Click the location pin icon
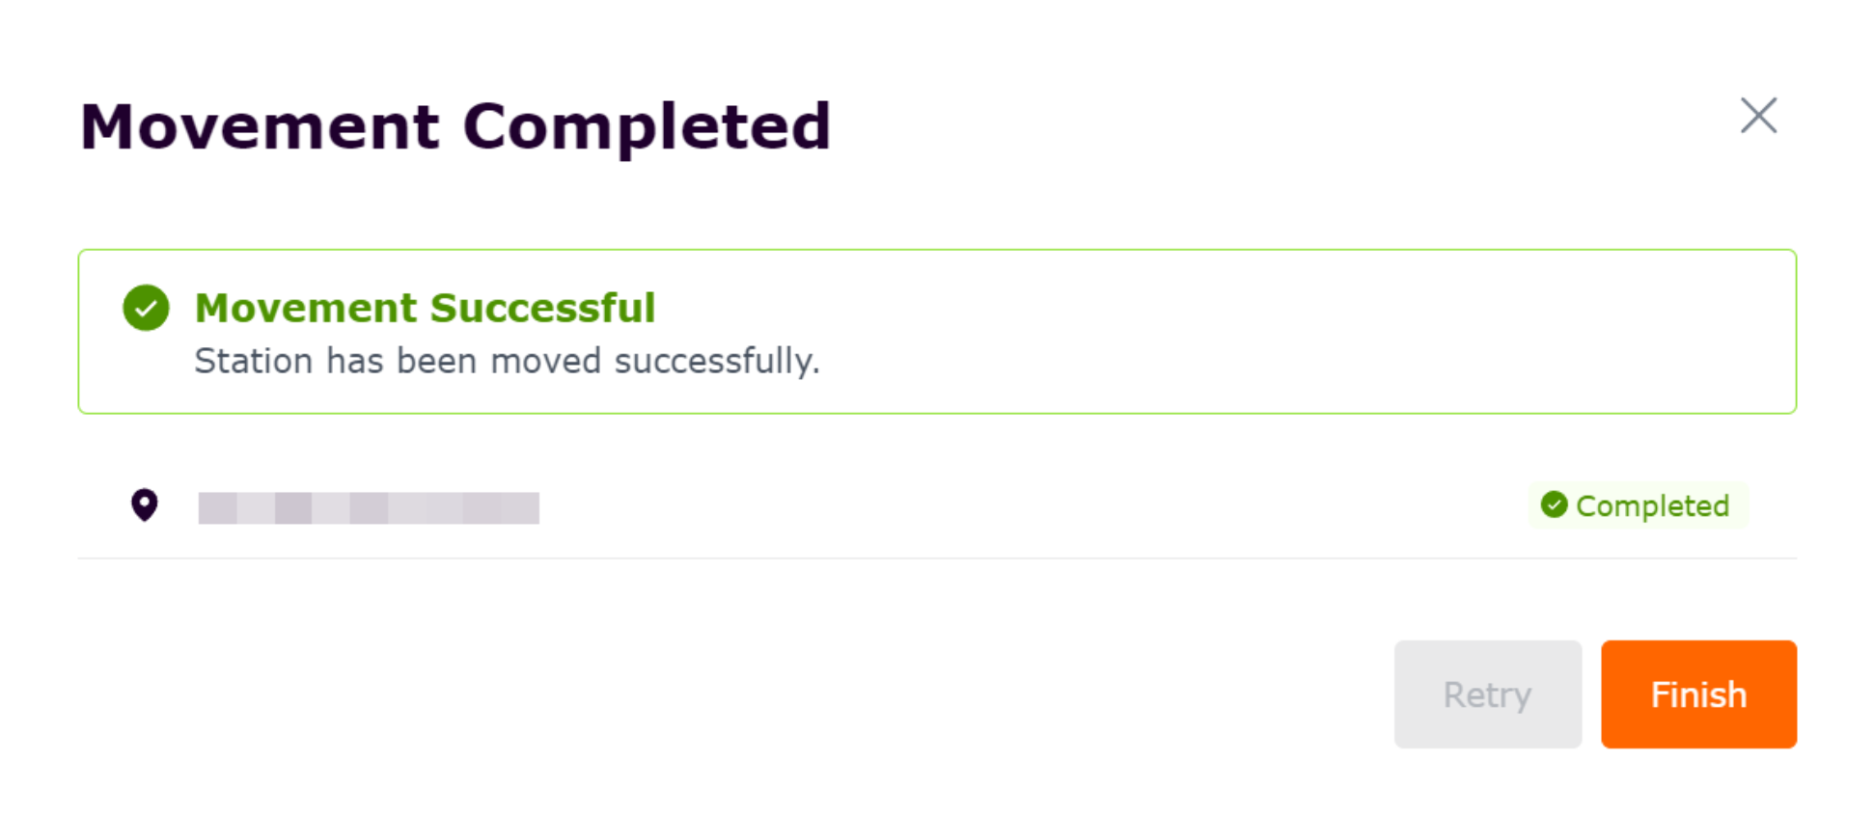Viewport: 1873px width, 816px height. click(145, 504)
